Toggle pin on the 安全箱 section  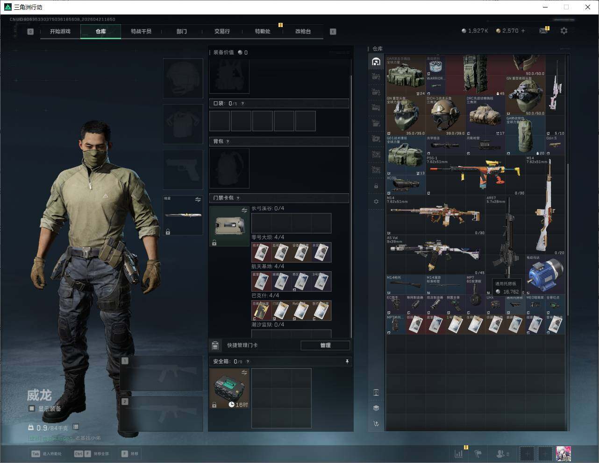(347, 361)
